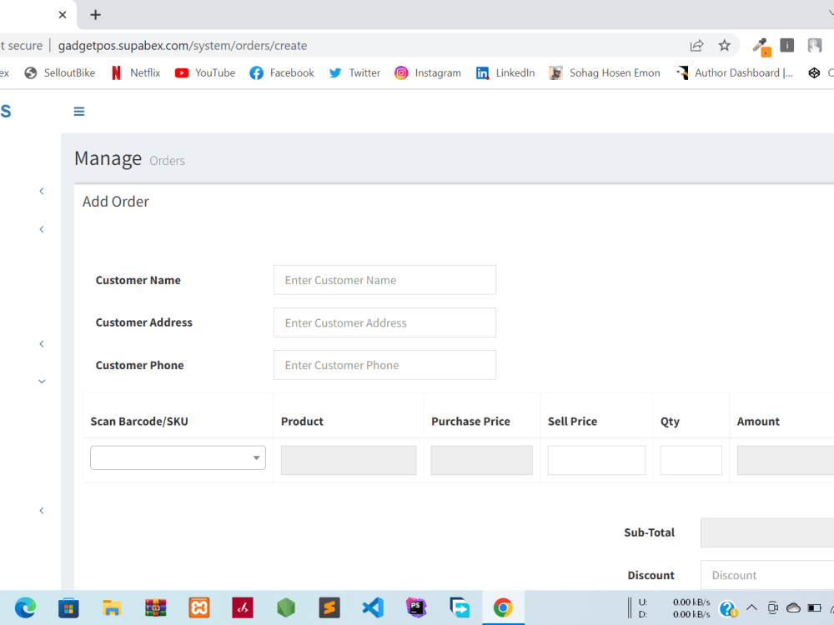Viewport: 834px width, 625px height.
Task: Open Photoshop from the taskbar
Action: click(x=416, y=607)
